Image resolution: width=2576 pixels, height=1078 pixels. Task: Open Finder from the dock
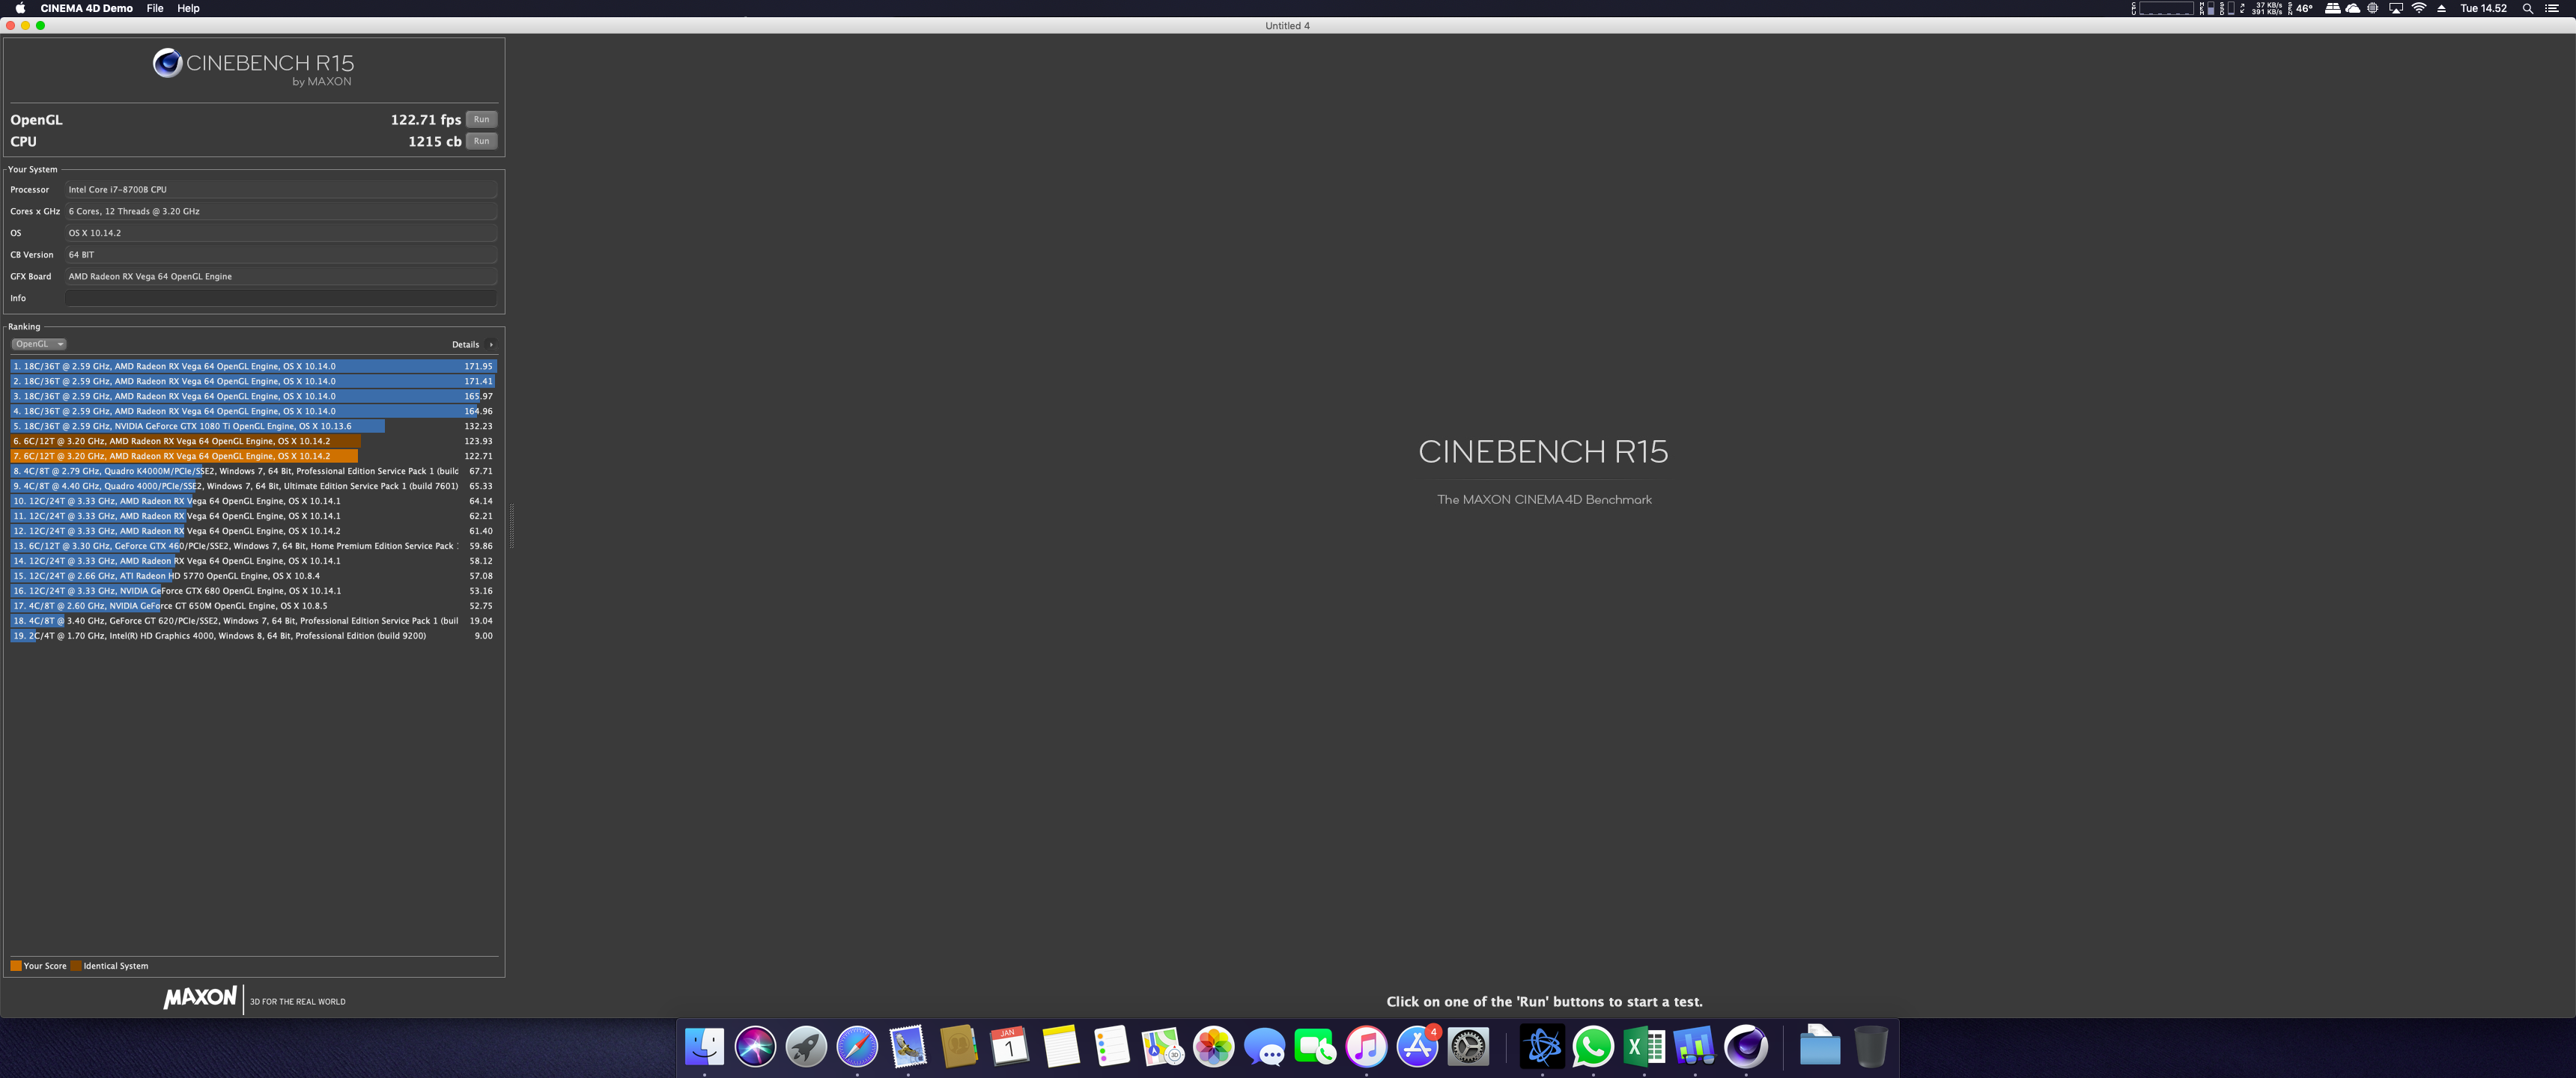click(x=704, y=1047)
